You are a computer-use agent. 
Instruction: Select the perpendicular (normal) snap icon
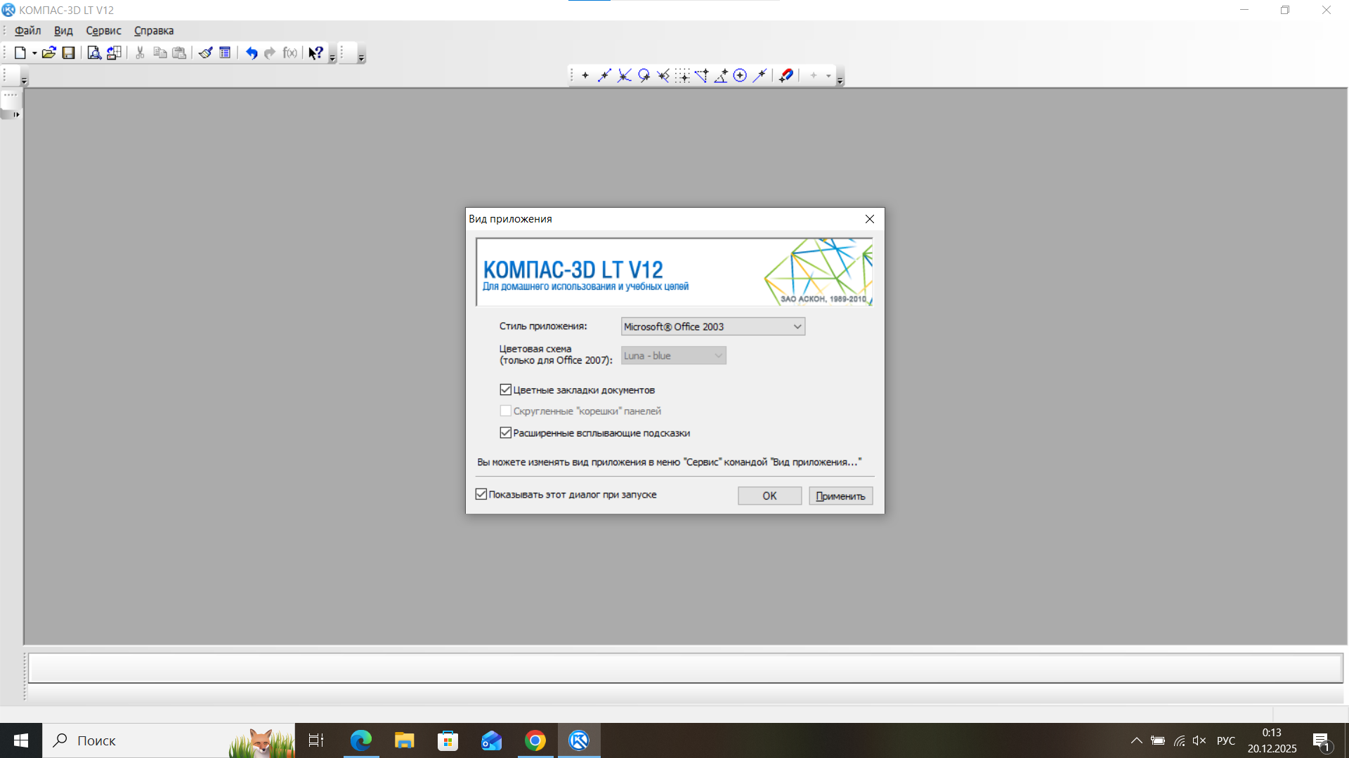pos(663,75)
